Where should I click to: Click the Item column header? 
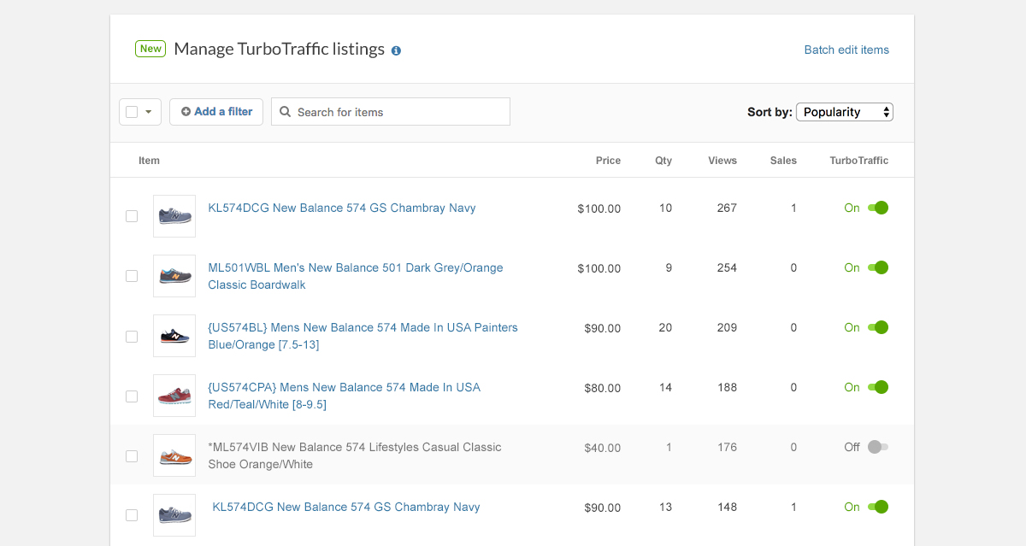click(x=149, y=161)
